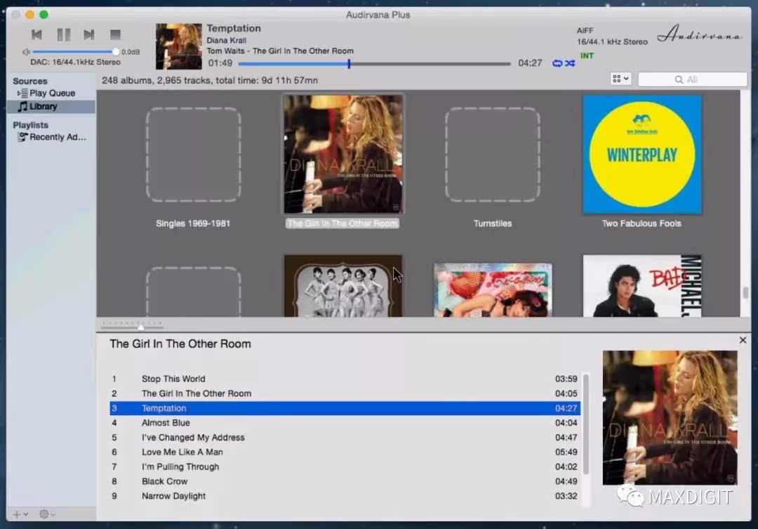Select the Michael Jackson Bad album cover
758x529 pixels.
tap(642, 286)
